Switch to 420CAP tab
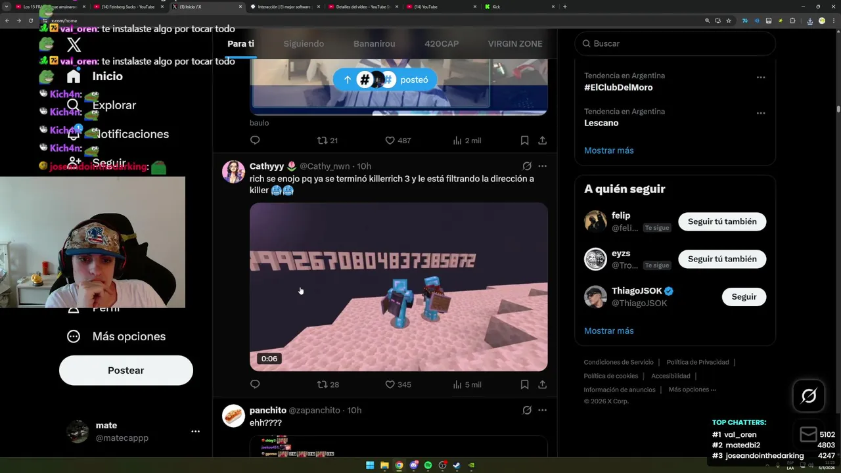The width and height of the screenshot is (841, 473). click(442, 43)
